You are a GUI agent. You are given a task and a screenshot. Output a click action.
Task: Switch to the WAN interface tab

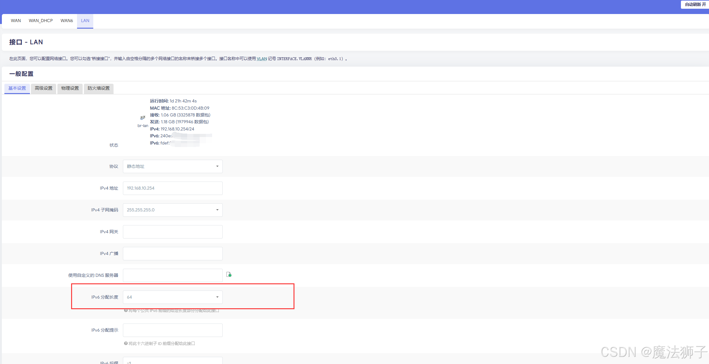(x=16, y=21)
